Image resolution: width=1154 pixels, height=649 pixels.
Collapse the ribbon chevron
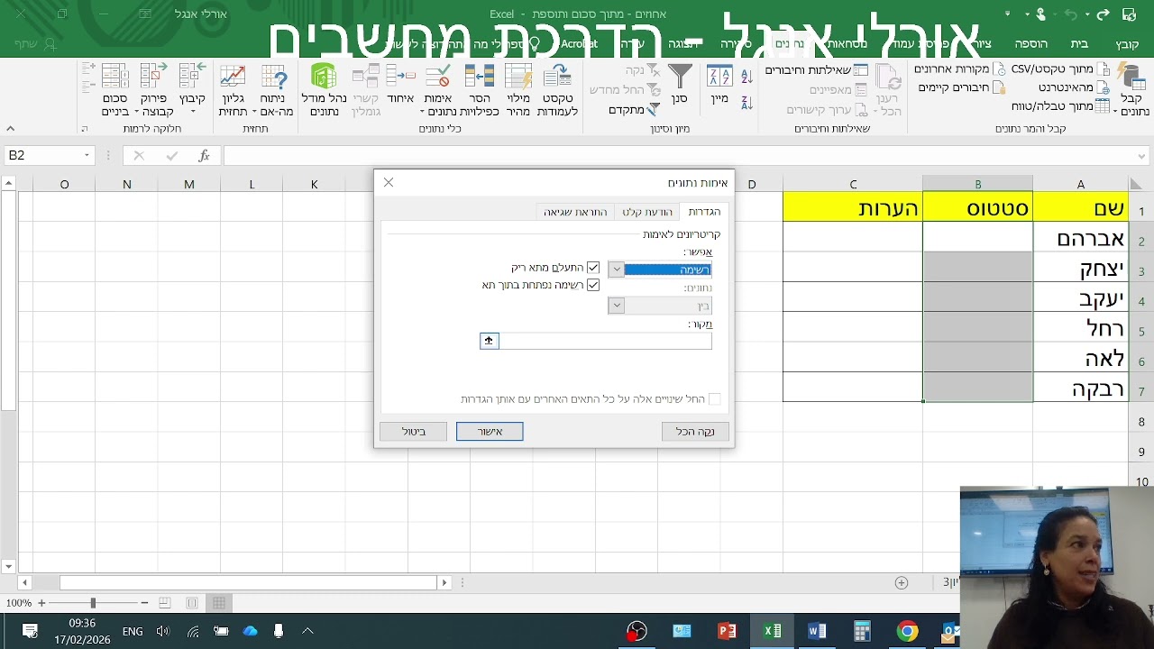[x=10, y=129]
